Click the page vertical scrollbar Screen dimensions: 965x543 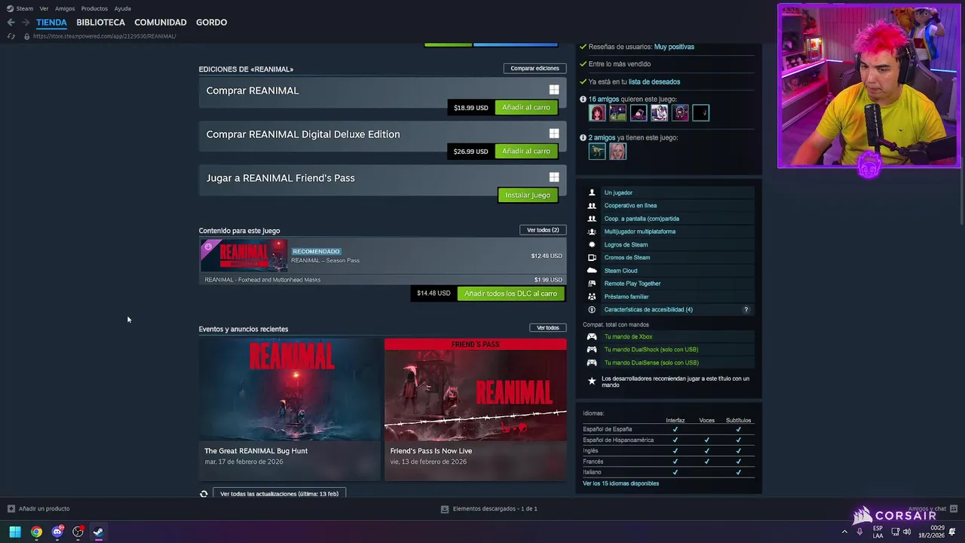962,136
